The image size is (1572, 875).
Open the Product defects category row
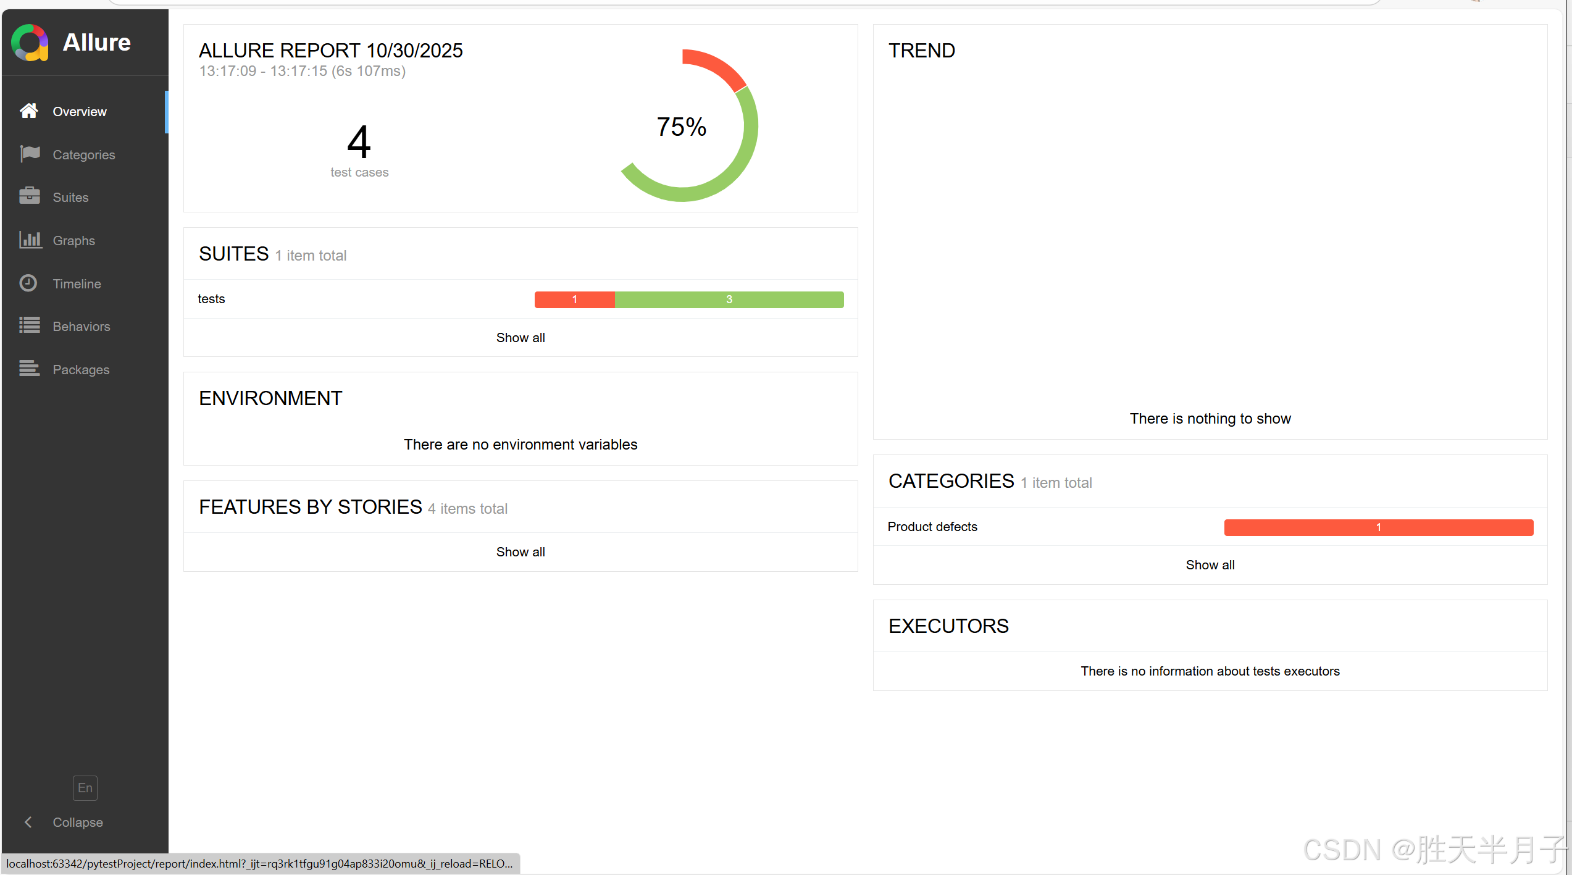tap(932, 527)
